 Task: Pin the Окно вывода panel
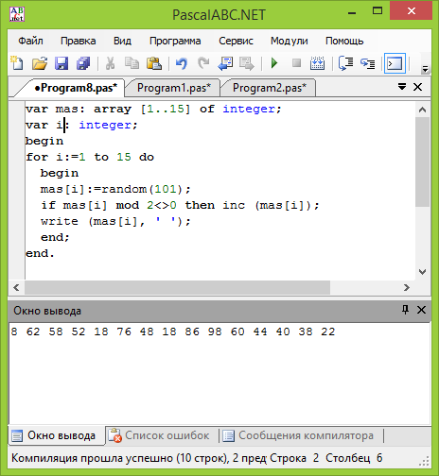[405, 310]
